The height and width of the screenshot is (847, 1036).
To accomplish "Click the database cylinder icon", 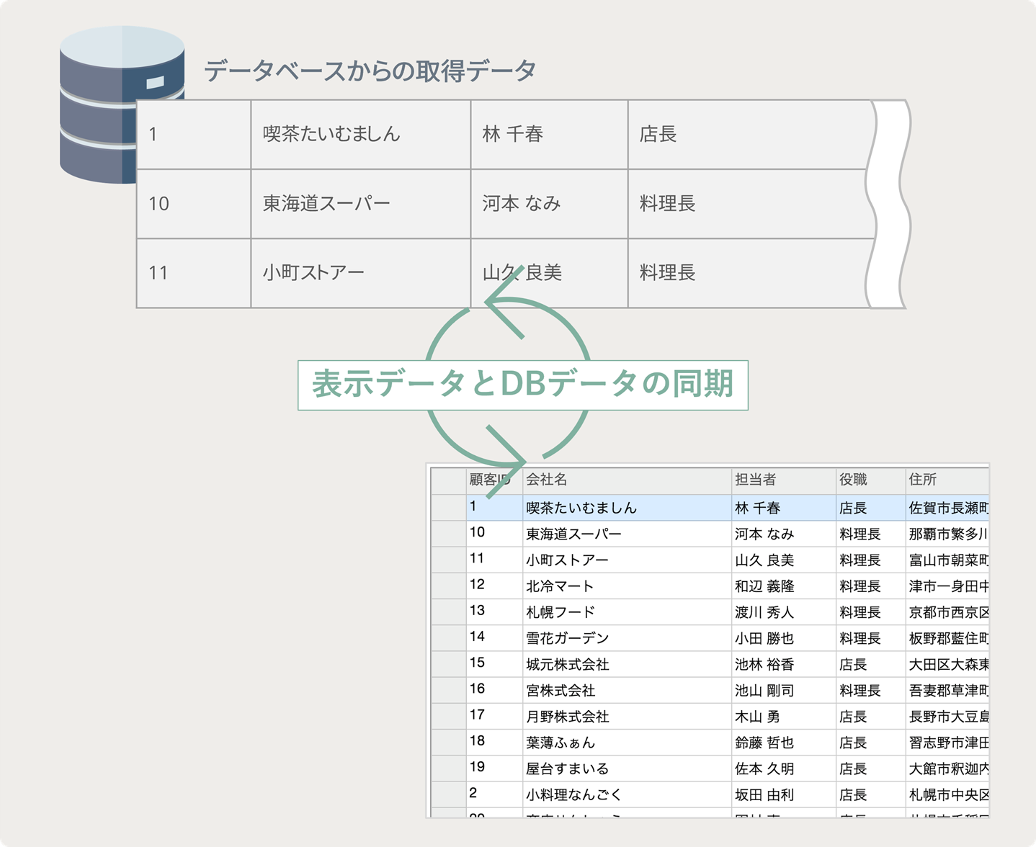I will point(119,104).
